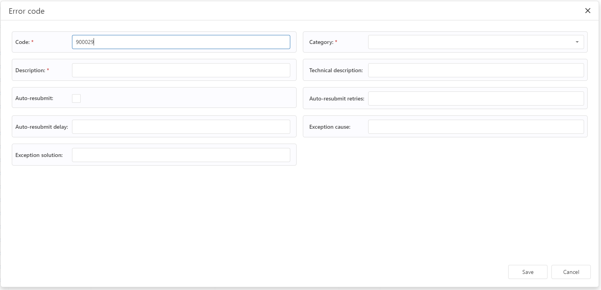The width and height of the screenshot is (601, 290).
Task: Click the "Auto-resubmit retries:" label
Action: (x=337, y=98)
